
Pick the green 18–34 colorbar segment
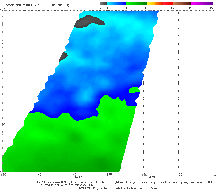137,4
